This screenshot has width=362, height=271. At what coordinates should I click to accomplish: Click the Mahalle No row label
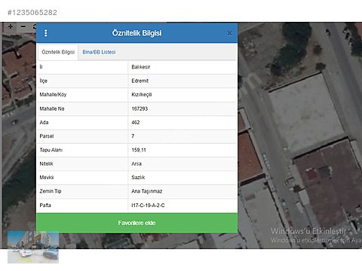(52, 108)
